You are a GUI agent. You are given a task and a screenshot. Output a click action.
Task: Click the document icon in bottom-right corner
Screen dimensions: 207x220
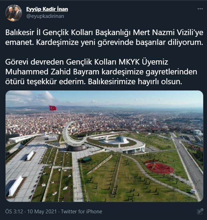(200, 211)
